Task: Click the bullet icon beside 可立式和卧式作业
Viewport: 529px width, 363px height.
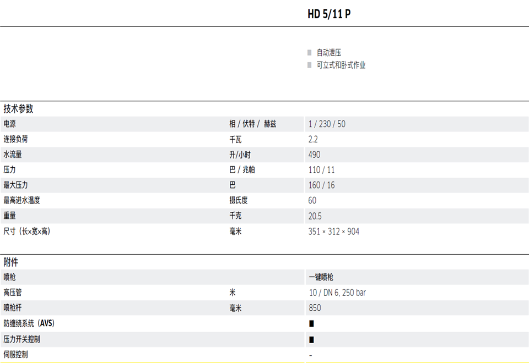Action: (x=310, y=65)
